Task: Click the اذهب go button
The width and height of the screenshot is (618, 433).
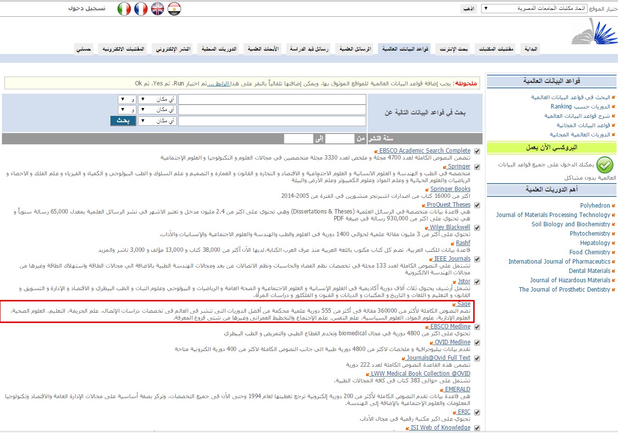Action: [x=470, y=9]
